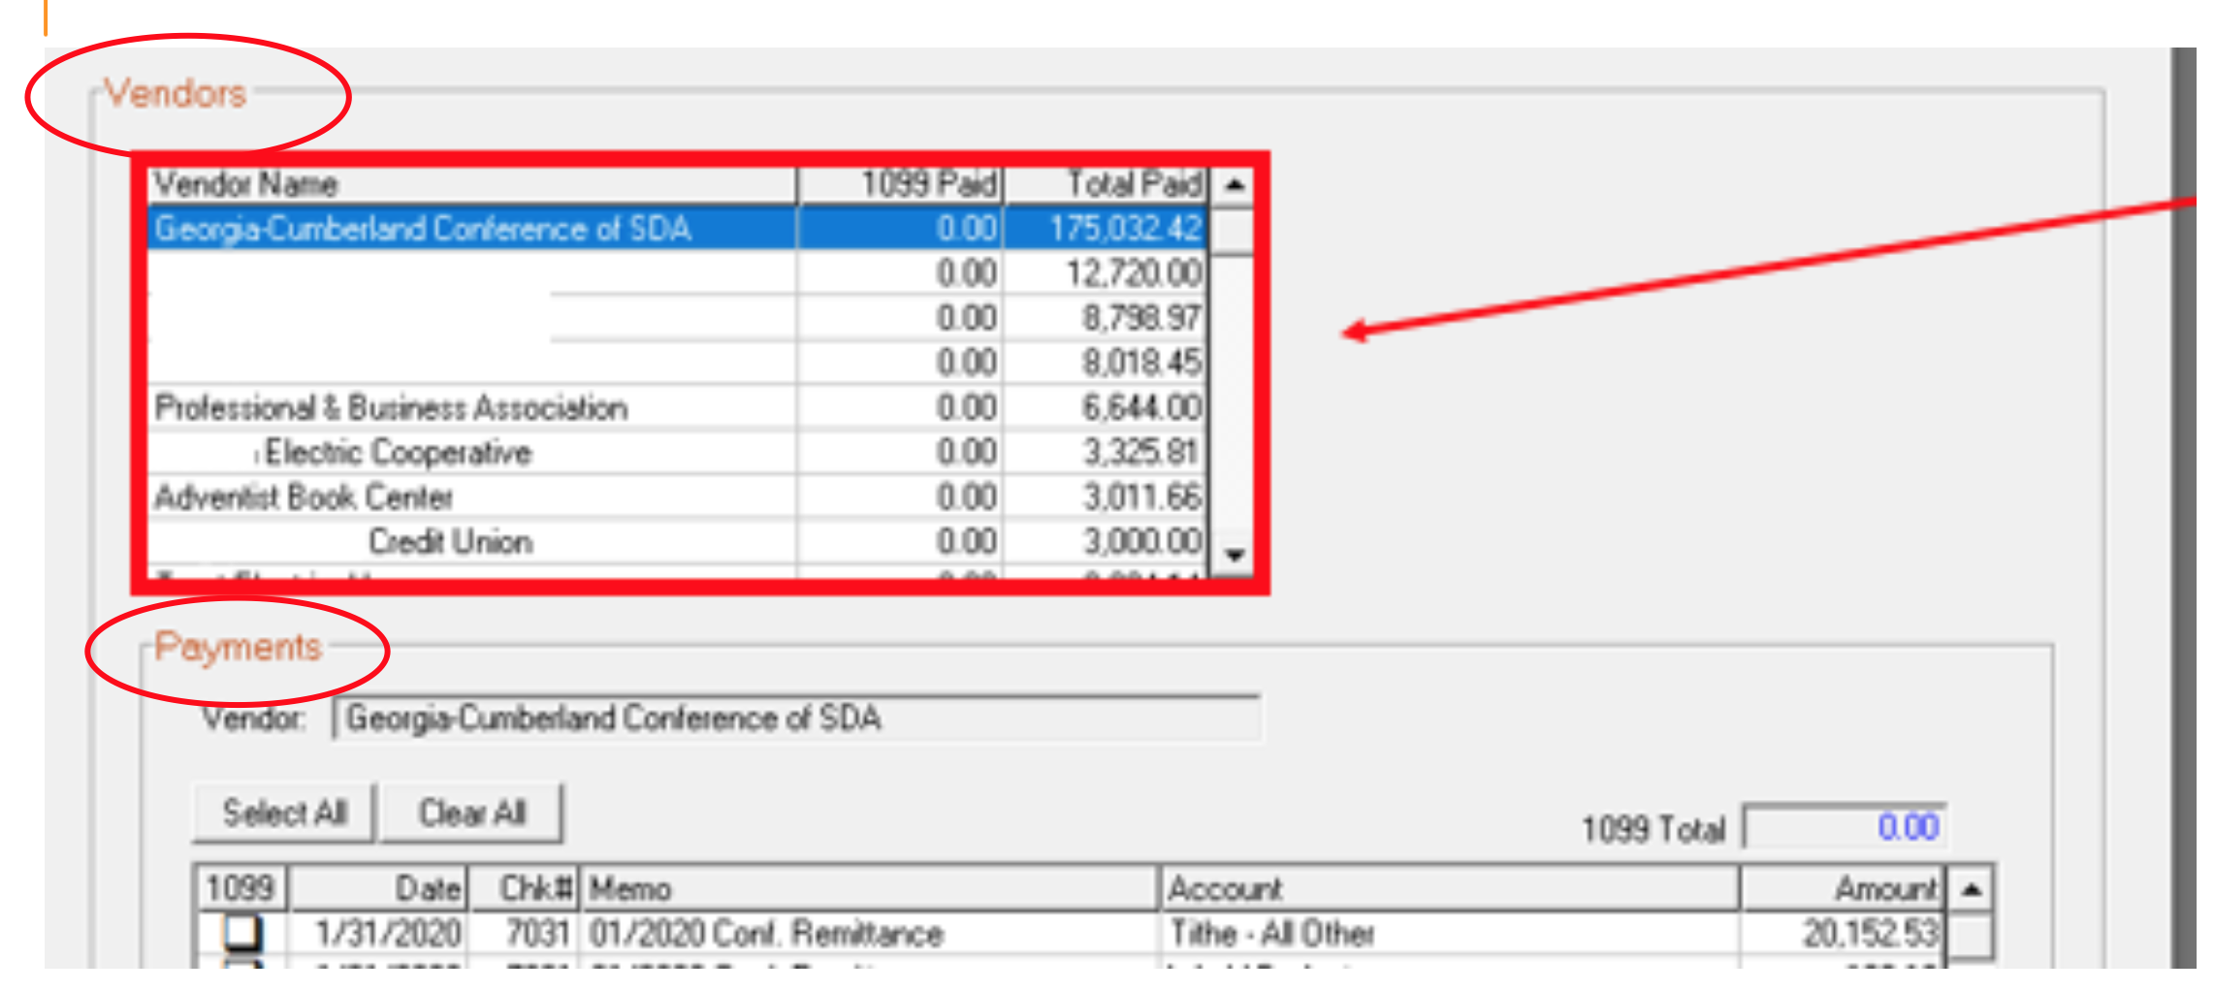This screenshot has width=2215, height=991.
Task: Click the vendor list scrollbar thumb
Action: [1234, 231]
